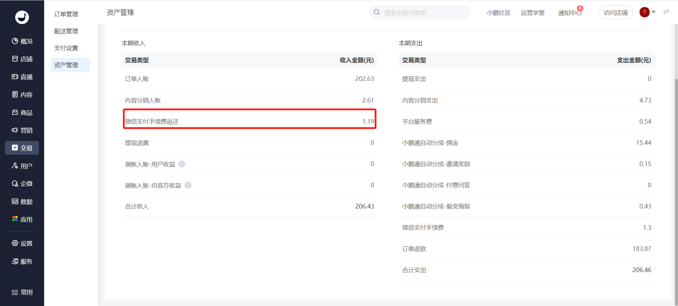Open the 小鹅社区 link

pyautogui.click(x=499, y=13)
